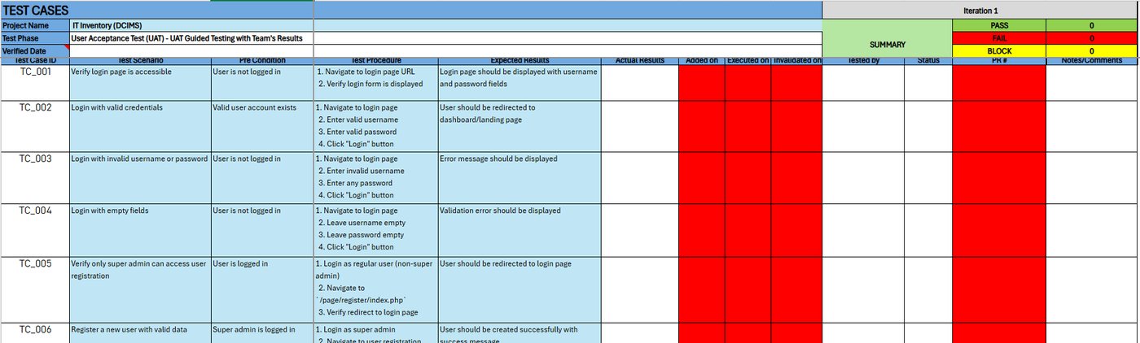Click the Executed on column header
Image resolution: width=1140 pixels, height=343 pixels.
[748, 61]
